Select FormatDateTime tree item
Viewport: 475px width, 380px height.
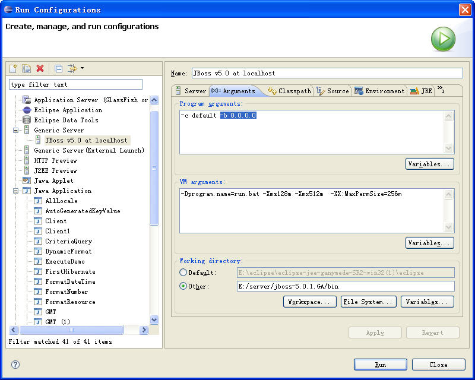click(x=70, y=281)
